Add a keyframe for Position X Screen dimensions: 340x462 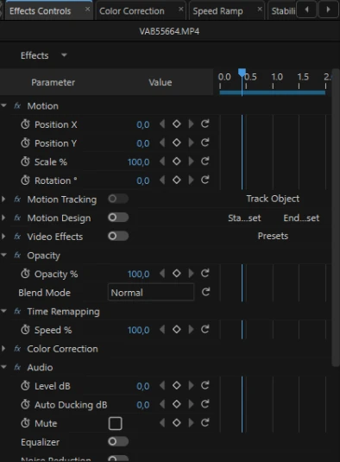pyautogui.click(x=177, y=124)
